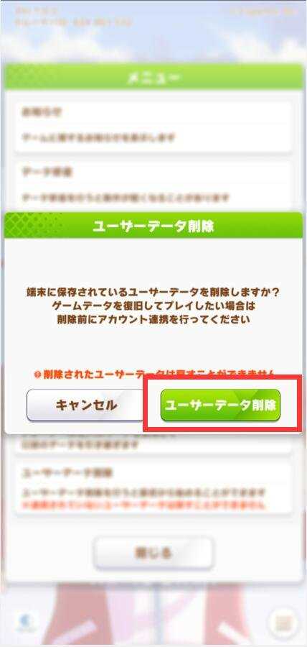The height and width of the screenshot is (647, 307).
Task: Tap the キャンセル button
Action: coord(85,405)
